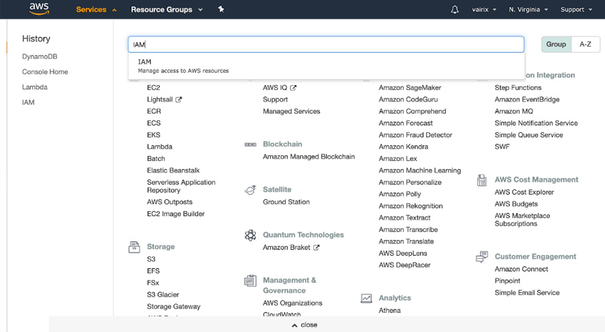605x332 pixels.
Task: Open the ECR service
Action: coord(153,111)
